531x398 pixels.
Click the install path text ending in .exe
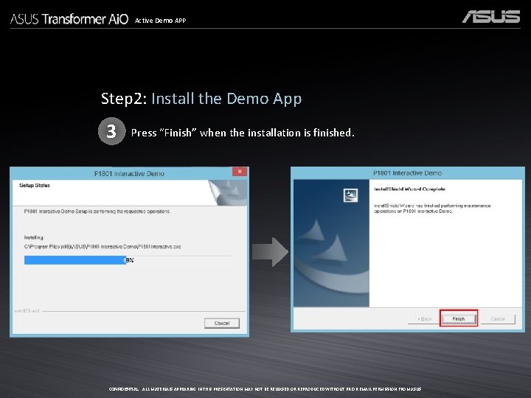tap(103, 246)
